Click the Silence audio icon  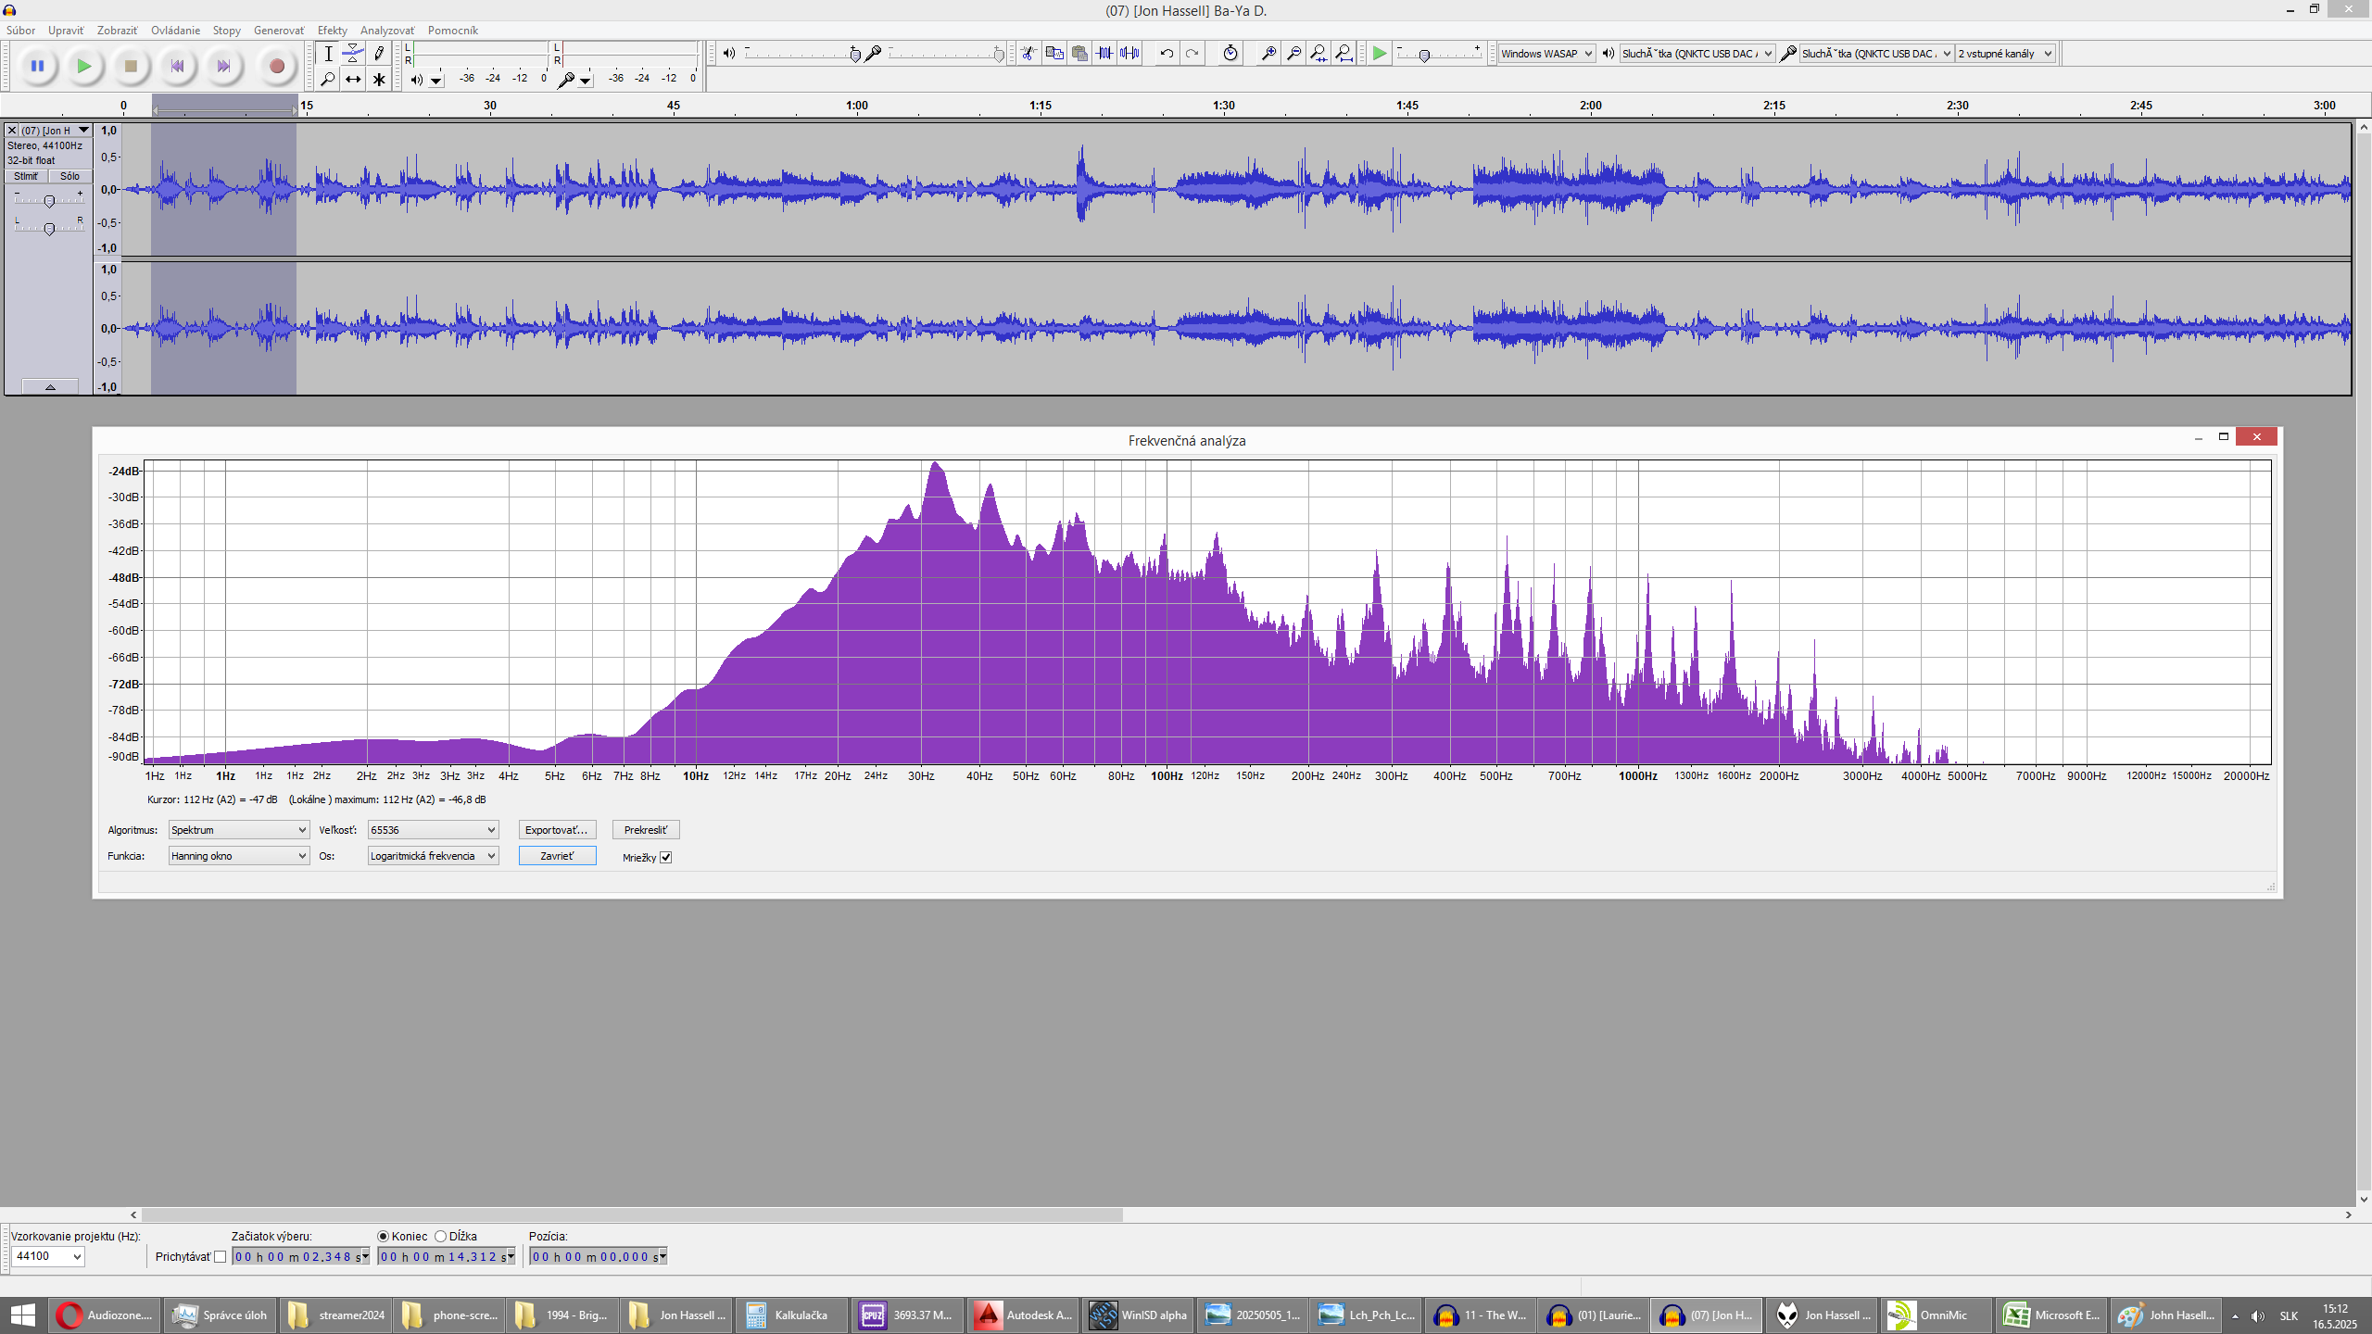(1129, 54)
